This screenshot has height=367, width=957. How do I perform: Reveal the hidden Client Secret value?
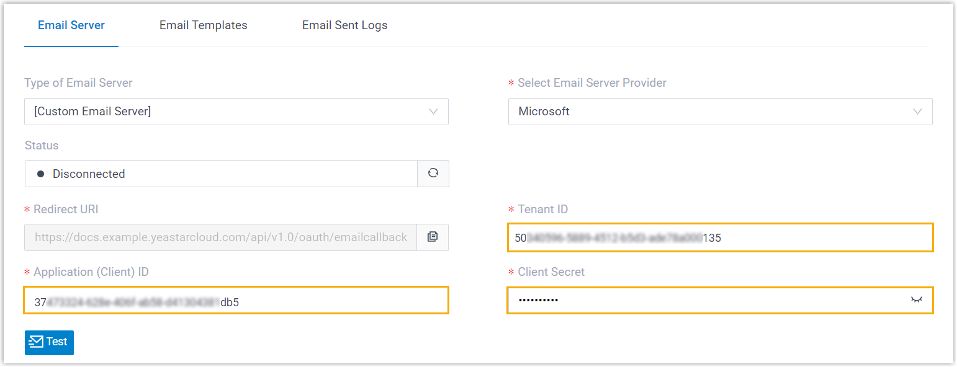(x=917, y=299)
